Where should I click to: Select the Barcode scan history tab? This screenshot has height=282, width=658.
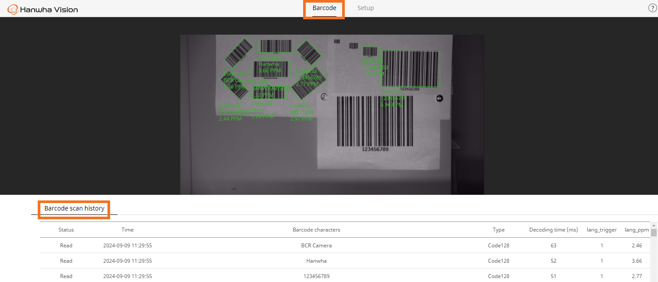74,208
